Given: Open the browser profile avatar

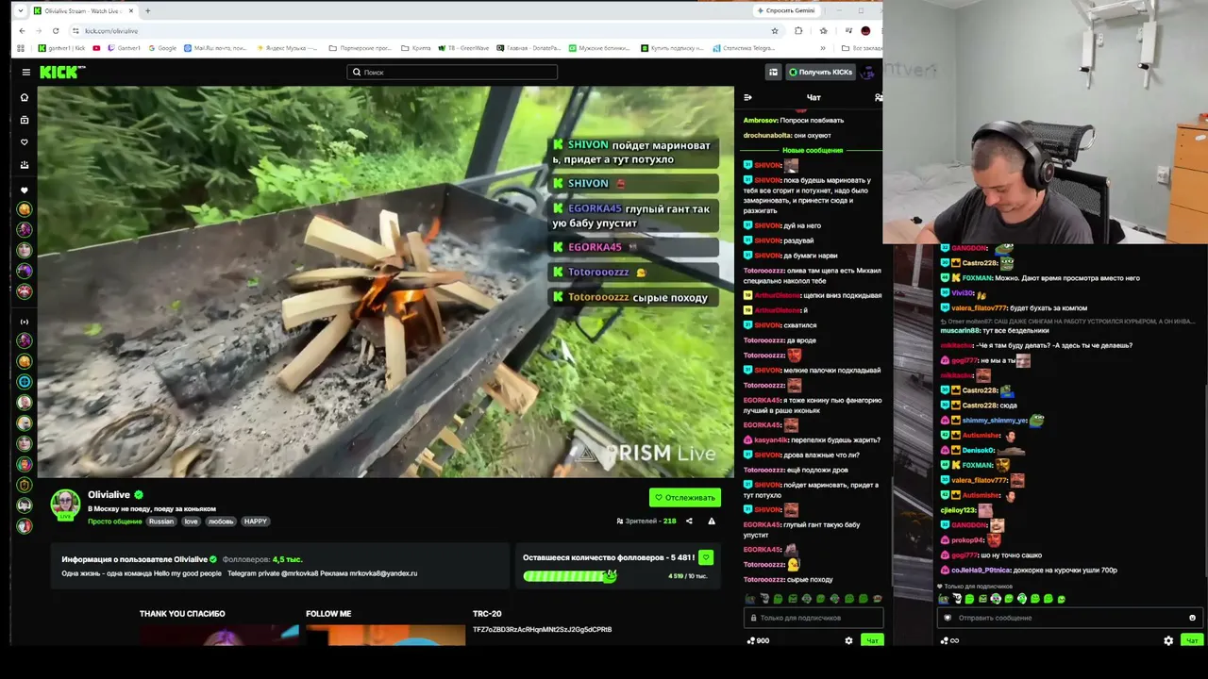Looking at the screenshot, I should (865, 30).
